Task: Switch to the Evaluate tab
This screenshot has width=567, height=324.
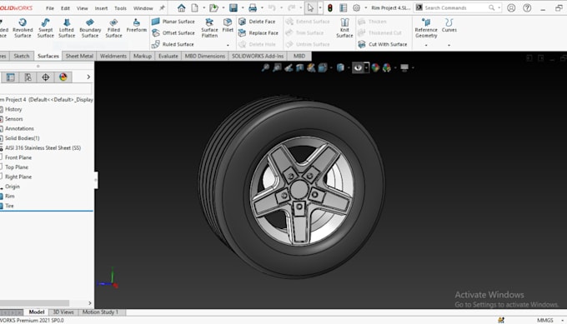Action: 168,56
